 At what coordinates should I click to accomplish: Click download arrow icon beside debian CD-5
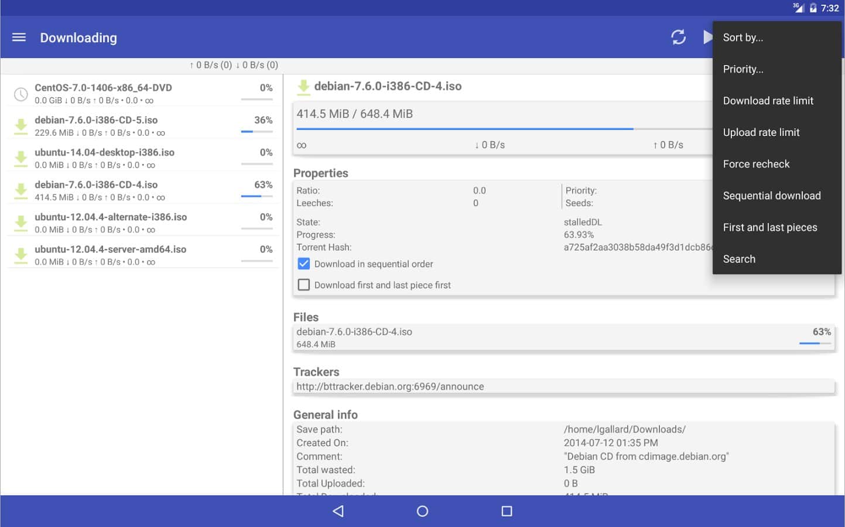20,126
